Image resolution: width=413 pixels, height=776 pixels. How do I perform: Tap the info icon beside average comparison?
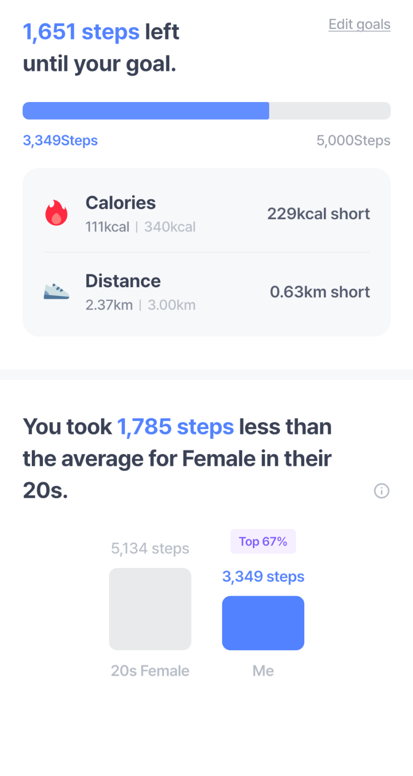coord(381,491)
